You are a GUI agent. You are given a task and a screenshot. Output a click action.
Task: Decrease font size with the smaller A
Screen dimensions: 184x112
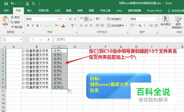(75, 19)
